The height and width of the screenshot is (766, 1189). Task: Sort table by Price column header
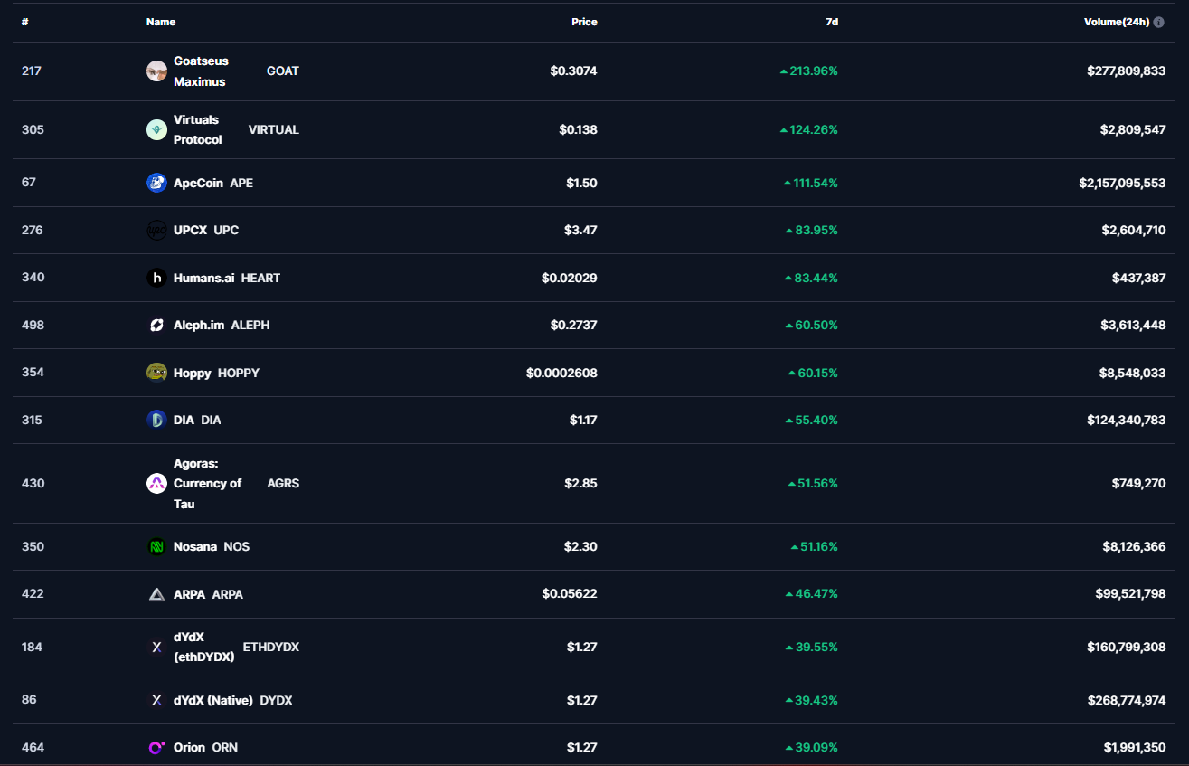click(x=584, y=22)
